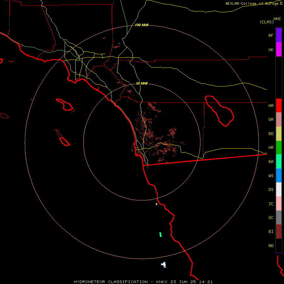The width and height of the screenshot is (284, 284).
Task: Click the HR dark green legend swatch
Action: pyautogui.click(x=279, y=148)
